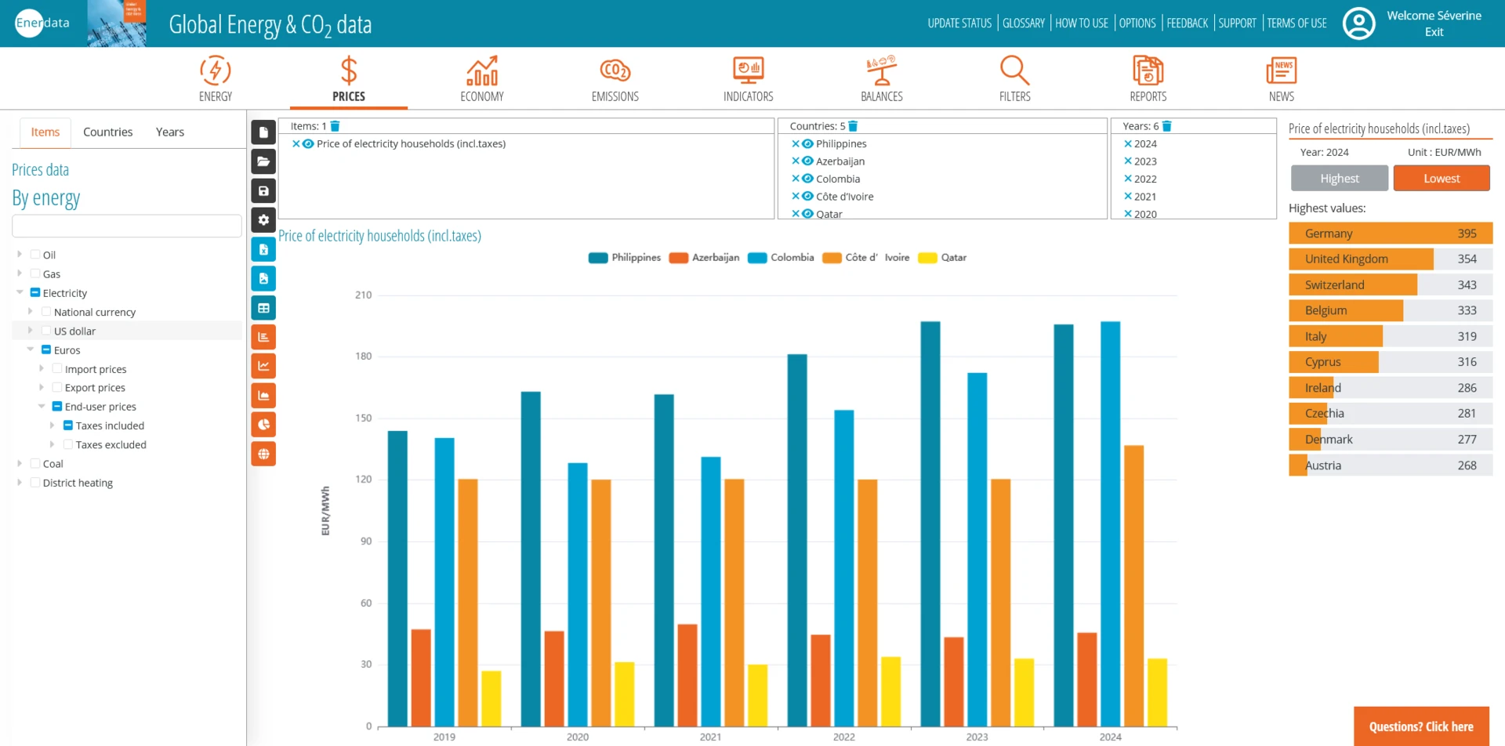Image resolution: width=1505 pixels, height=746 pixels.
Task: Open the settings gear icon
Action: 263,220
